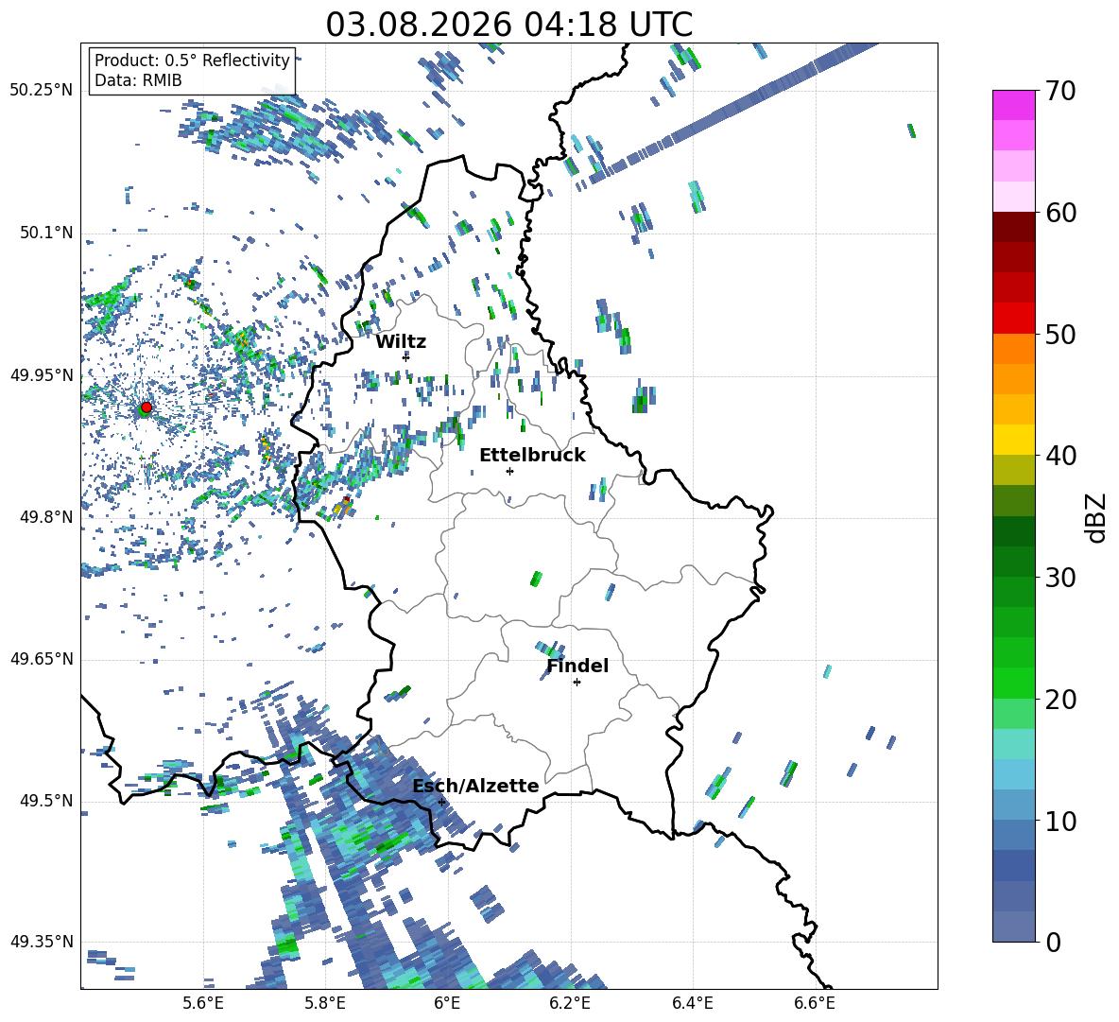This screenshot has height=1022, width=1119.
Task: Select the Findel city label
Action: point(577,666)
